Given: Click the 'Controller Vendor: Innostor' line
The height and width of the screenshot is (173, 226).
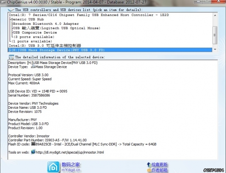Looking at the screenshot, I should pos(29,136).
